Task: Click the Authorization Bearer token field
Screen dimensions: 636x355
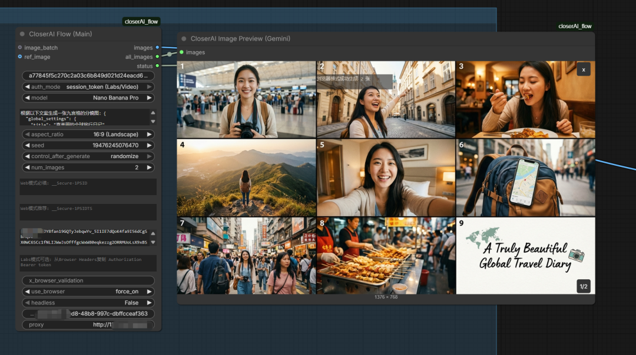Action: 88,263
